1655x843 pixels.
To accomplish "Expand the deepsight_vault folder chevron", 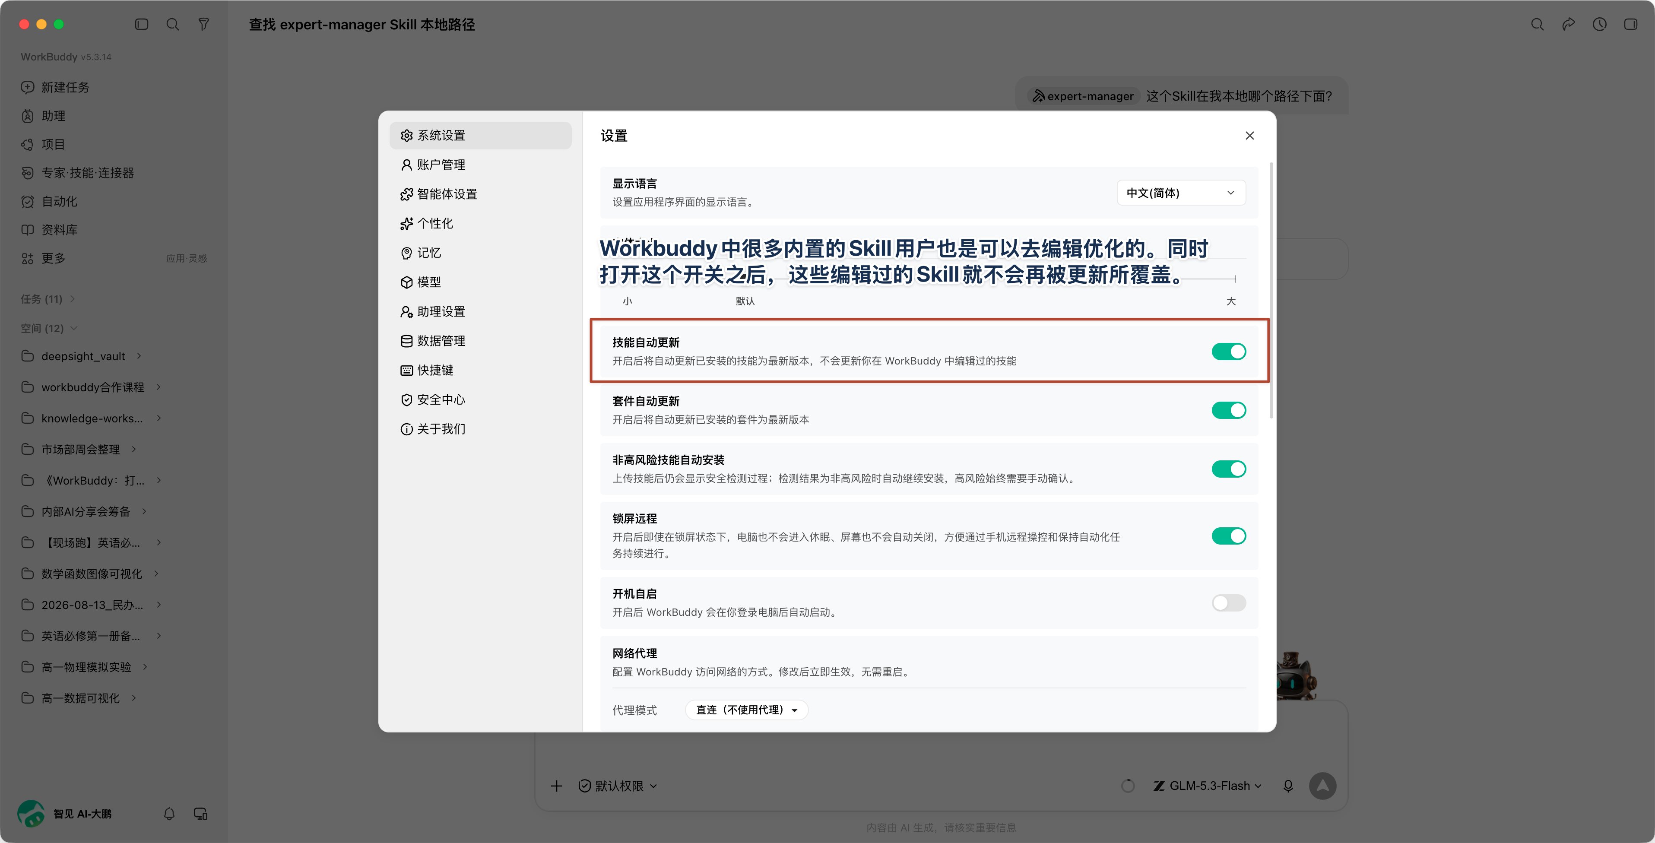I will click(x=139, y=356).
